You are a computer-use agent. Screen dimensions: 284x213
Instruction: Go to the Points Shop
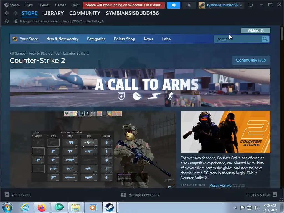(x=125, y=39)
